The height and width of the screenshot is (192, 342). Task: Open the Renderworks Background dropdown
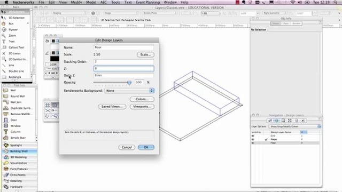129,91
